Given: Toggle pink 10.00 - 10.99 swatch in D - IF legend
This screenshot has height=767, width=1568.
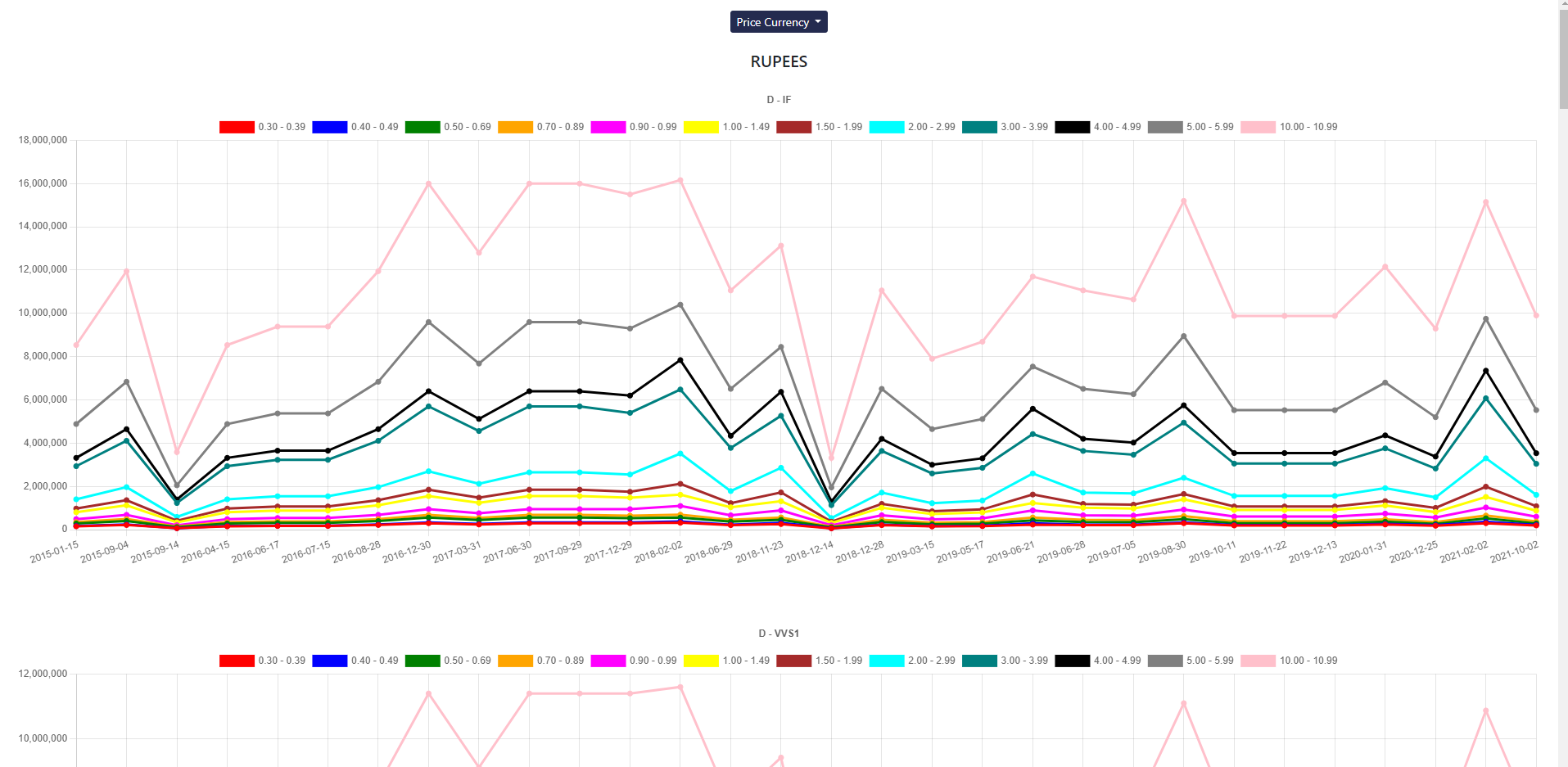Looking at the screenshot, I should (1258, 127).
